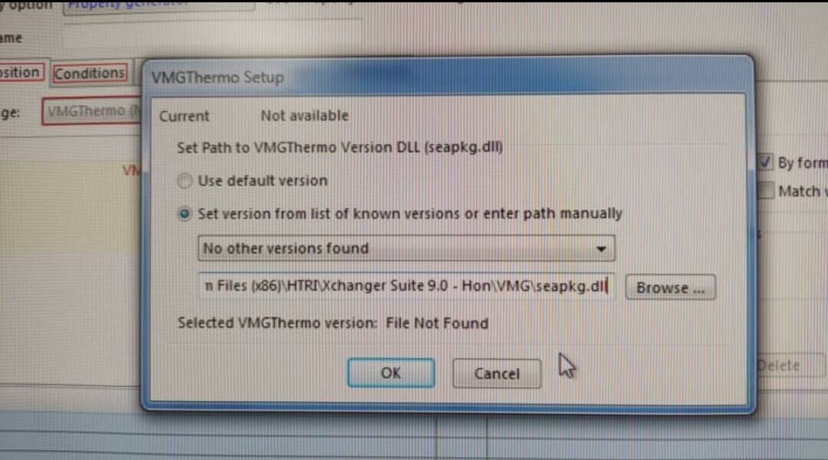Screen dimensions: 828x460
Task: Click the Set Path to VMGThermo label
Action: (340, 147)
